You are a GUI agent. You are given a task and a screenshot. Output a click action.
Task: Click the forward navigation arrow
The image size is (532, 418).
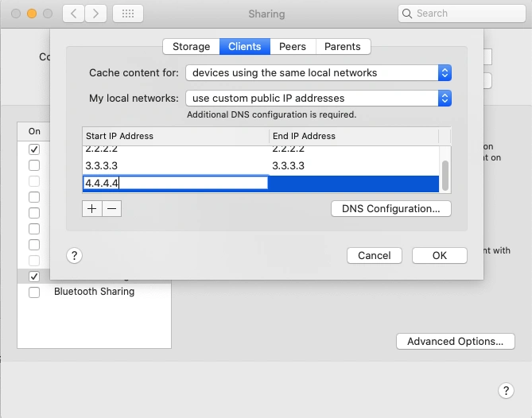tap(95, 14)
